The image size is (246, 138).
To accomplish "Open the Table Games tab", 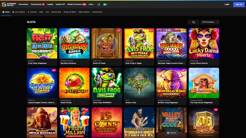I will tap(84, 12).
